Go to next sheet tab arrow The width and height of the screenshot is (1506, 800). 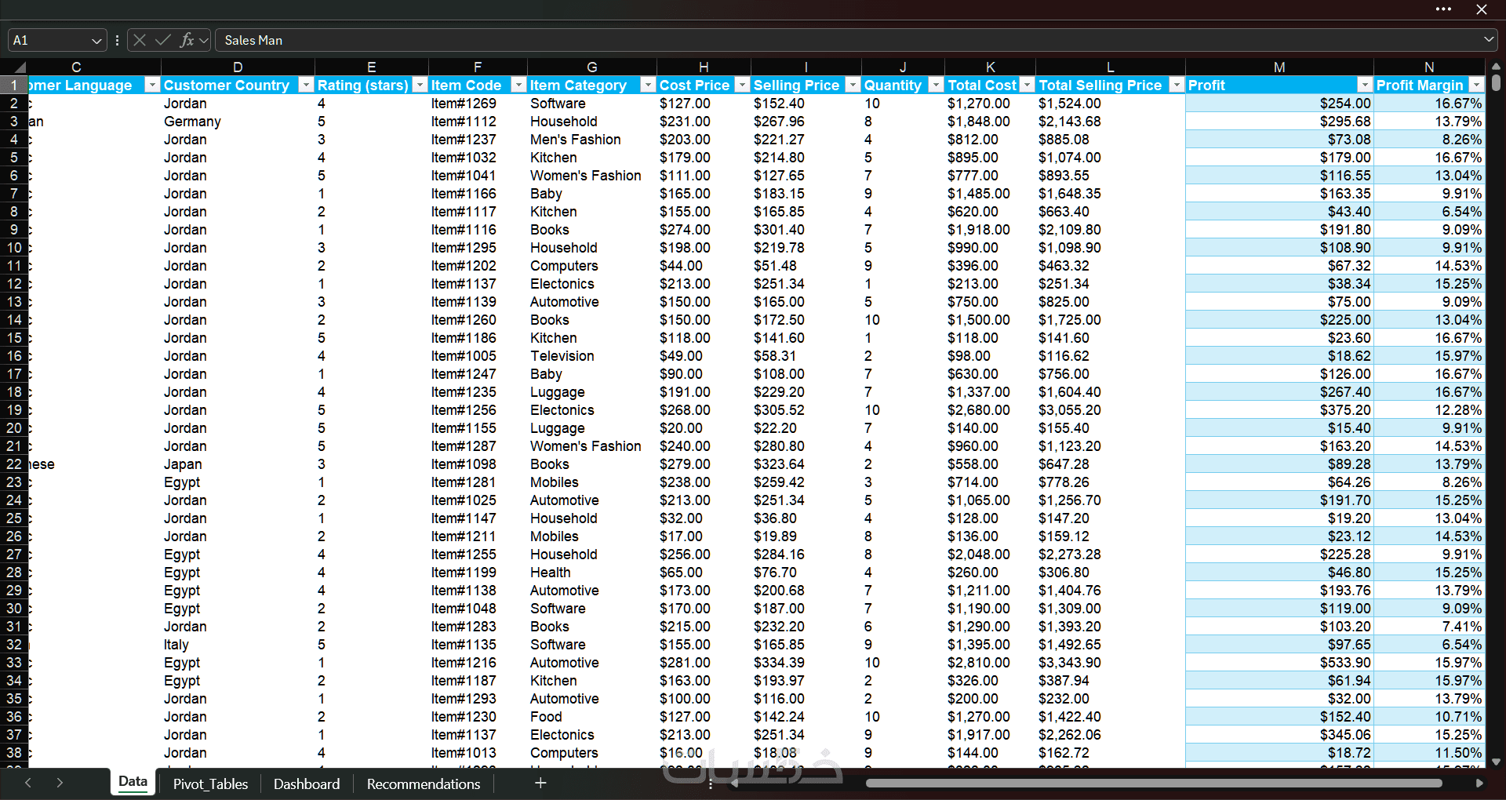click(60, 783)
